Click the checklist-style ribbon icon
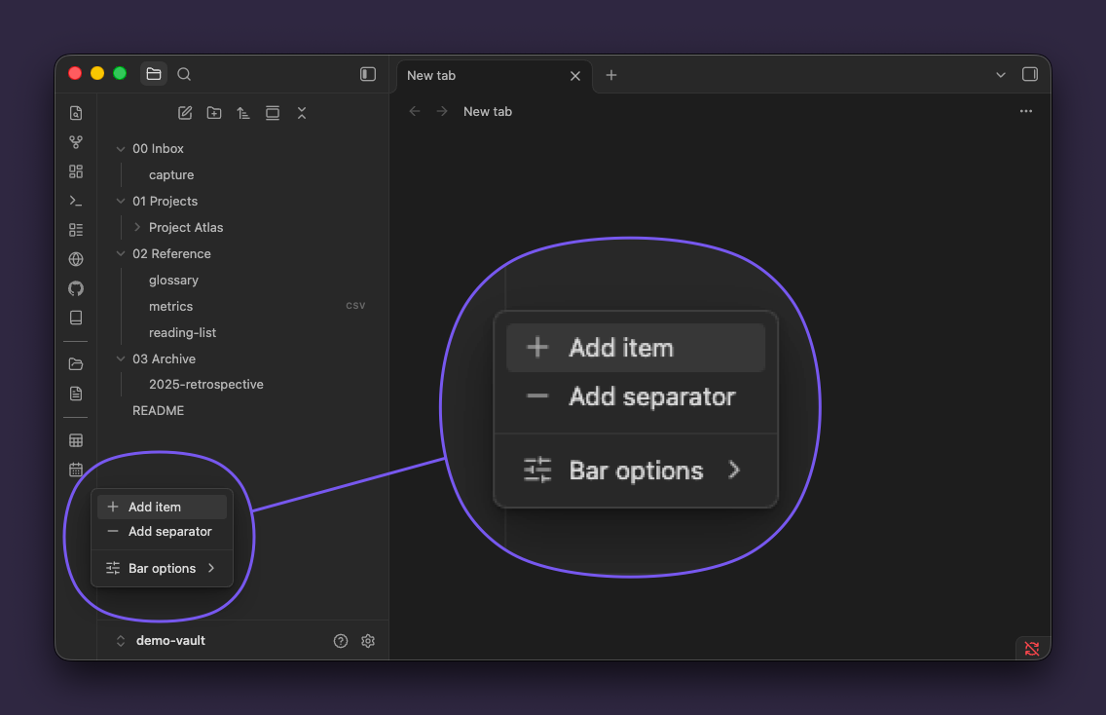 [76, 230]
